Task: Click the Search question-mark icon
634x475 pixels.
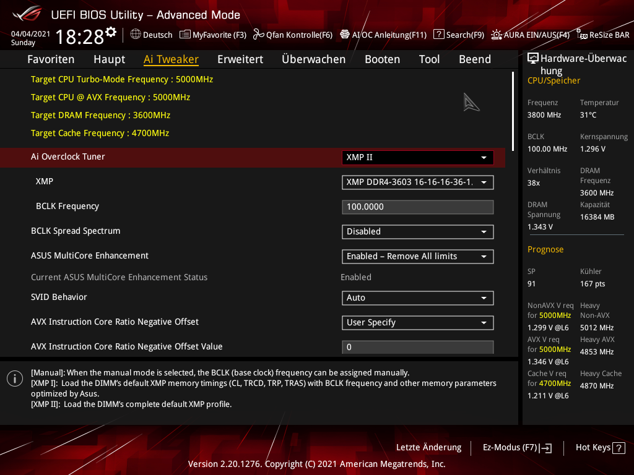Action: (439, 35)
